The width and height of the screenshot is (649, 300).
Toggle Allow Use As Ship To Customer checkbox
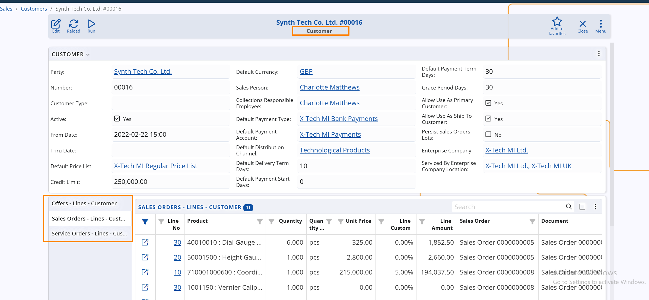488,119
